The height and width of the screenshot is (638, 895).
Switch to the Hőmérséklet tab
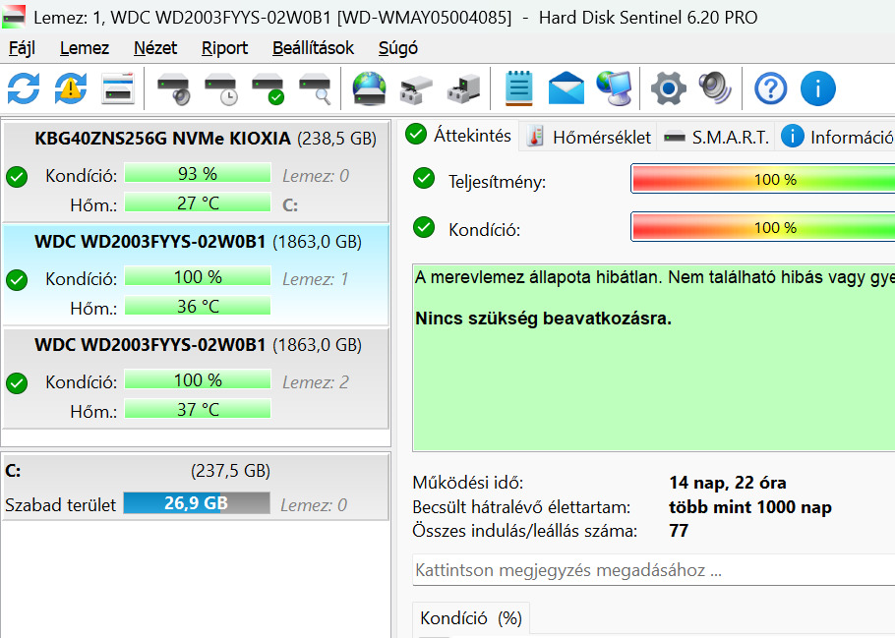[x=588, y=137]
